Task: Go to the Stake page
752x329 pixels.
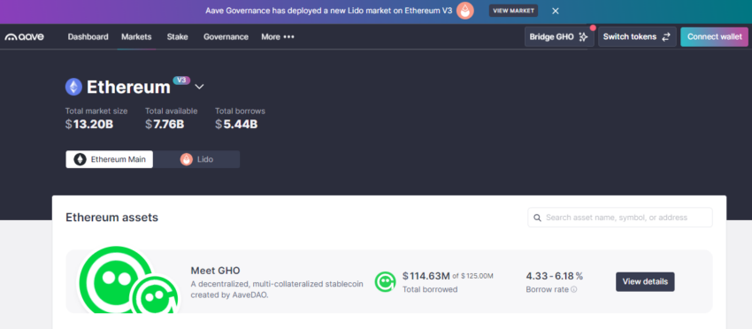Action: pos(178,37)
